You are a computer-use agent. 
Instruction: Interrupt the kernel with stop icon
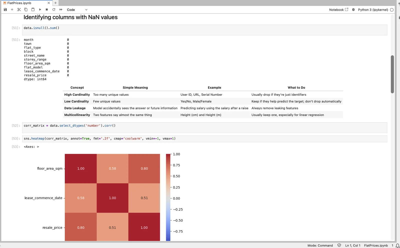coord(47,10)
